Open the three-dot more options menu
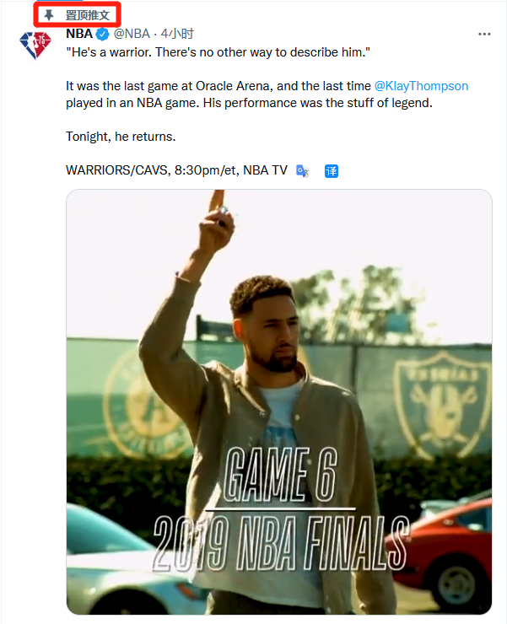This screenshot has width=507, height=624. 484,34
